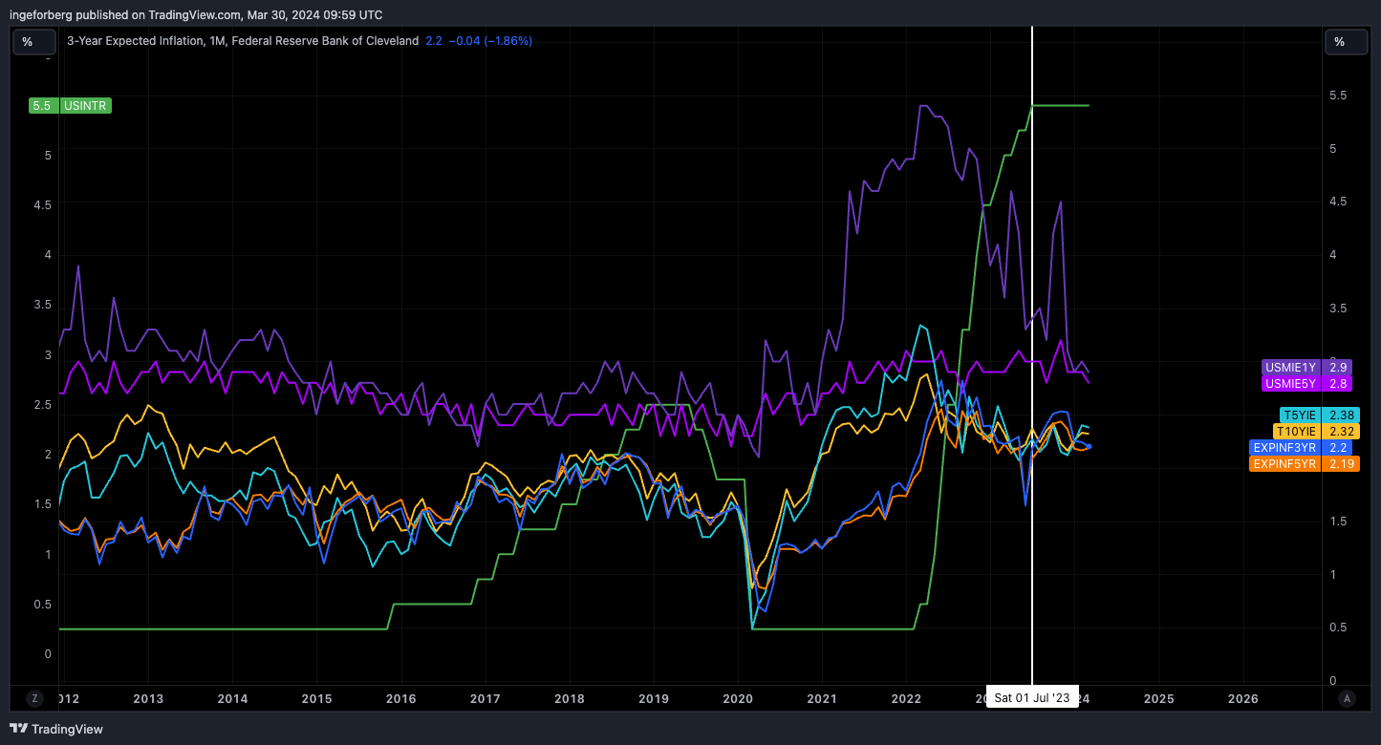Click the 2026 label on the time axis
The width and height of the screenshot is (1381, 745).
click(1243, 698)
